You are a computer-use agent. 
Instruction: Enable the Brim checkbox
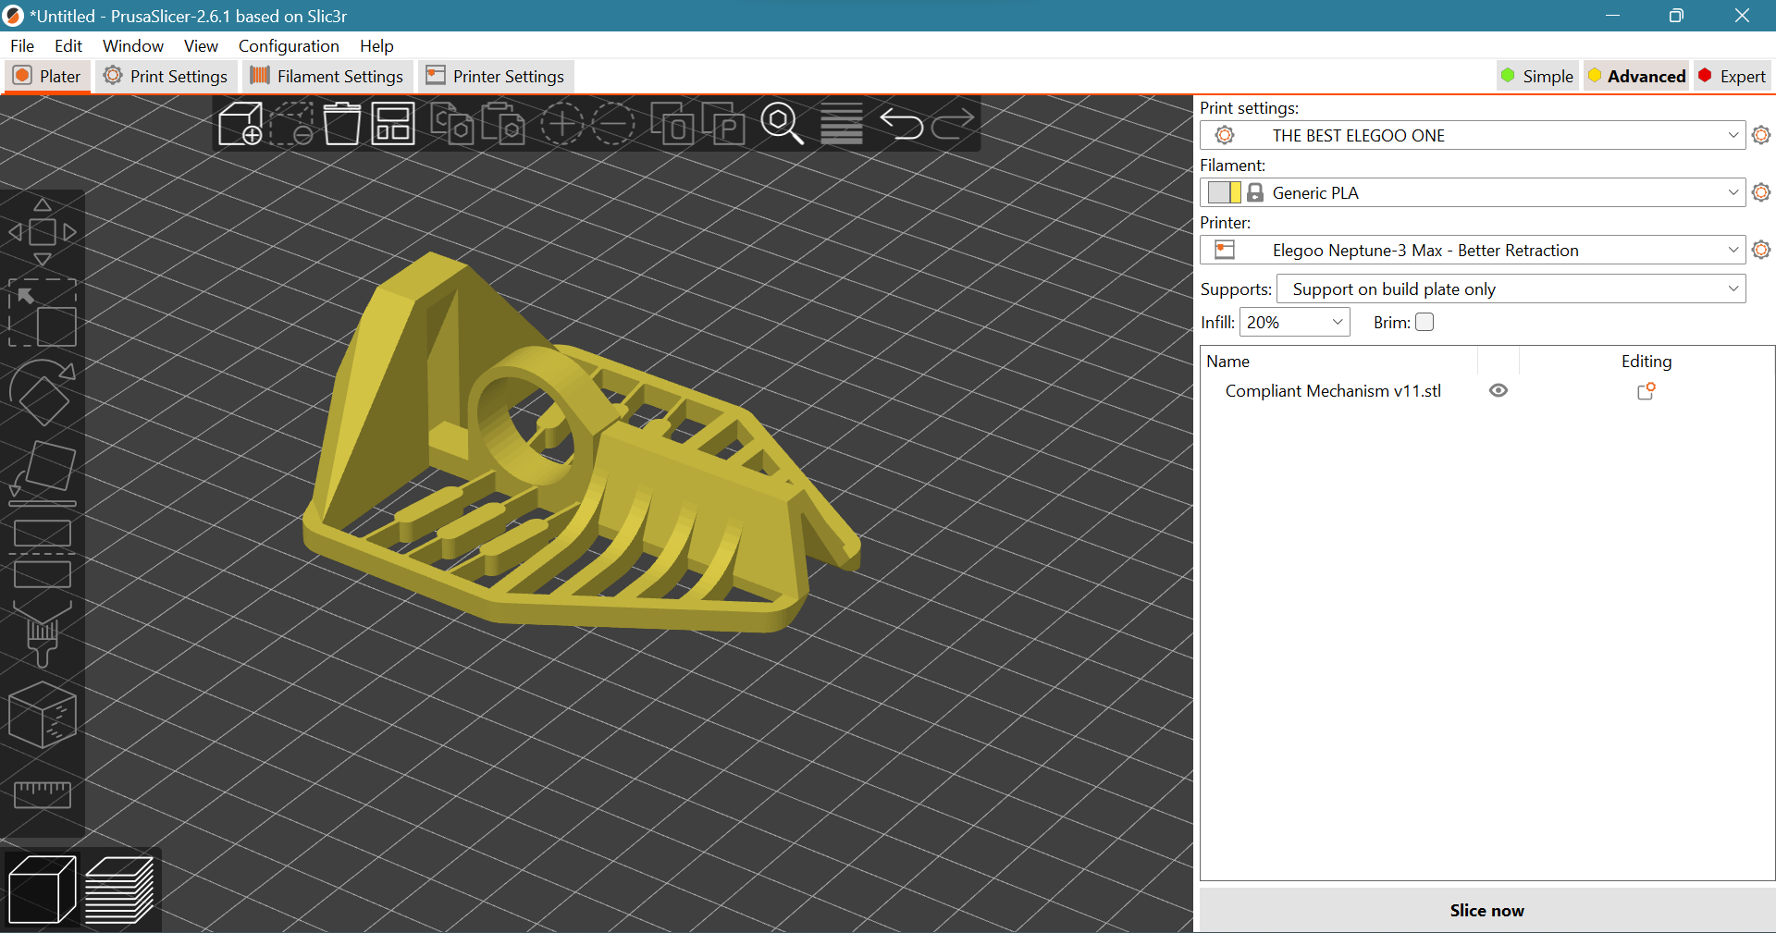[x=1425, y=322]
